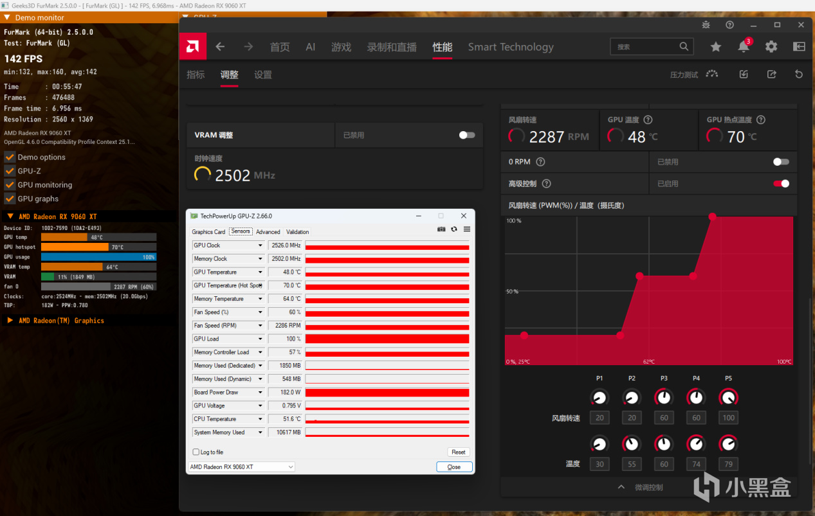The height and width of the screenshot is (516, 815).
Task: Click P1 fan speed value field showing 20
Action: (x=600, y=418)
